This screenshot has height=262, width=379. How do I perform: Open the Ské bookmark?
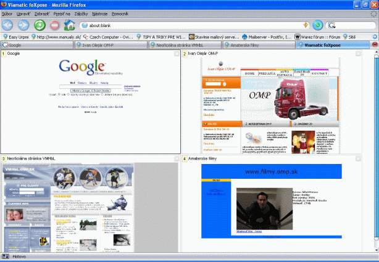point(349,37)
